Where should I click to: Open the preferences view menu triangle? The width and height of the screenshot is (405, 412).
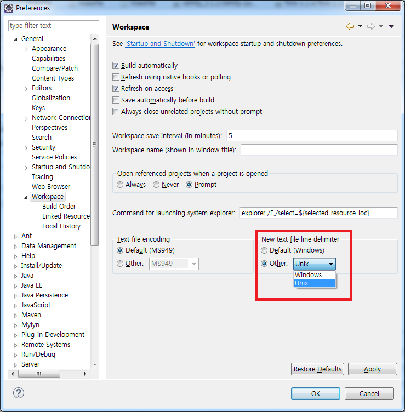pos(391,26)
